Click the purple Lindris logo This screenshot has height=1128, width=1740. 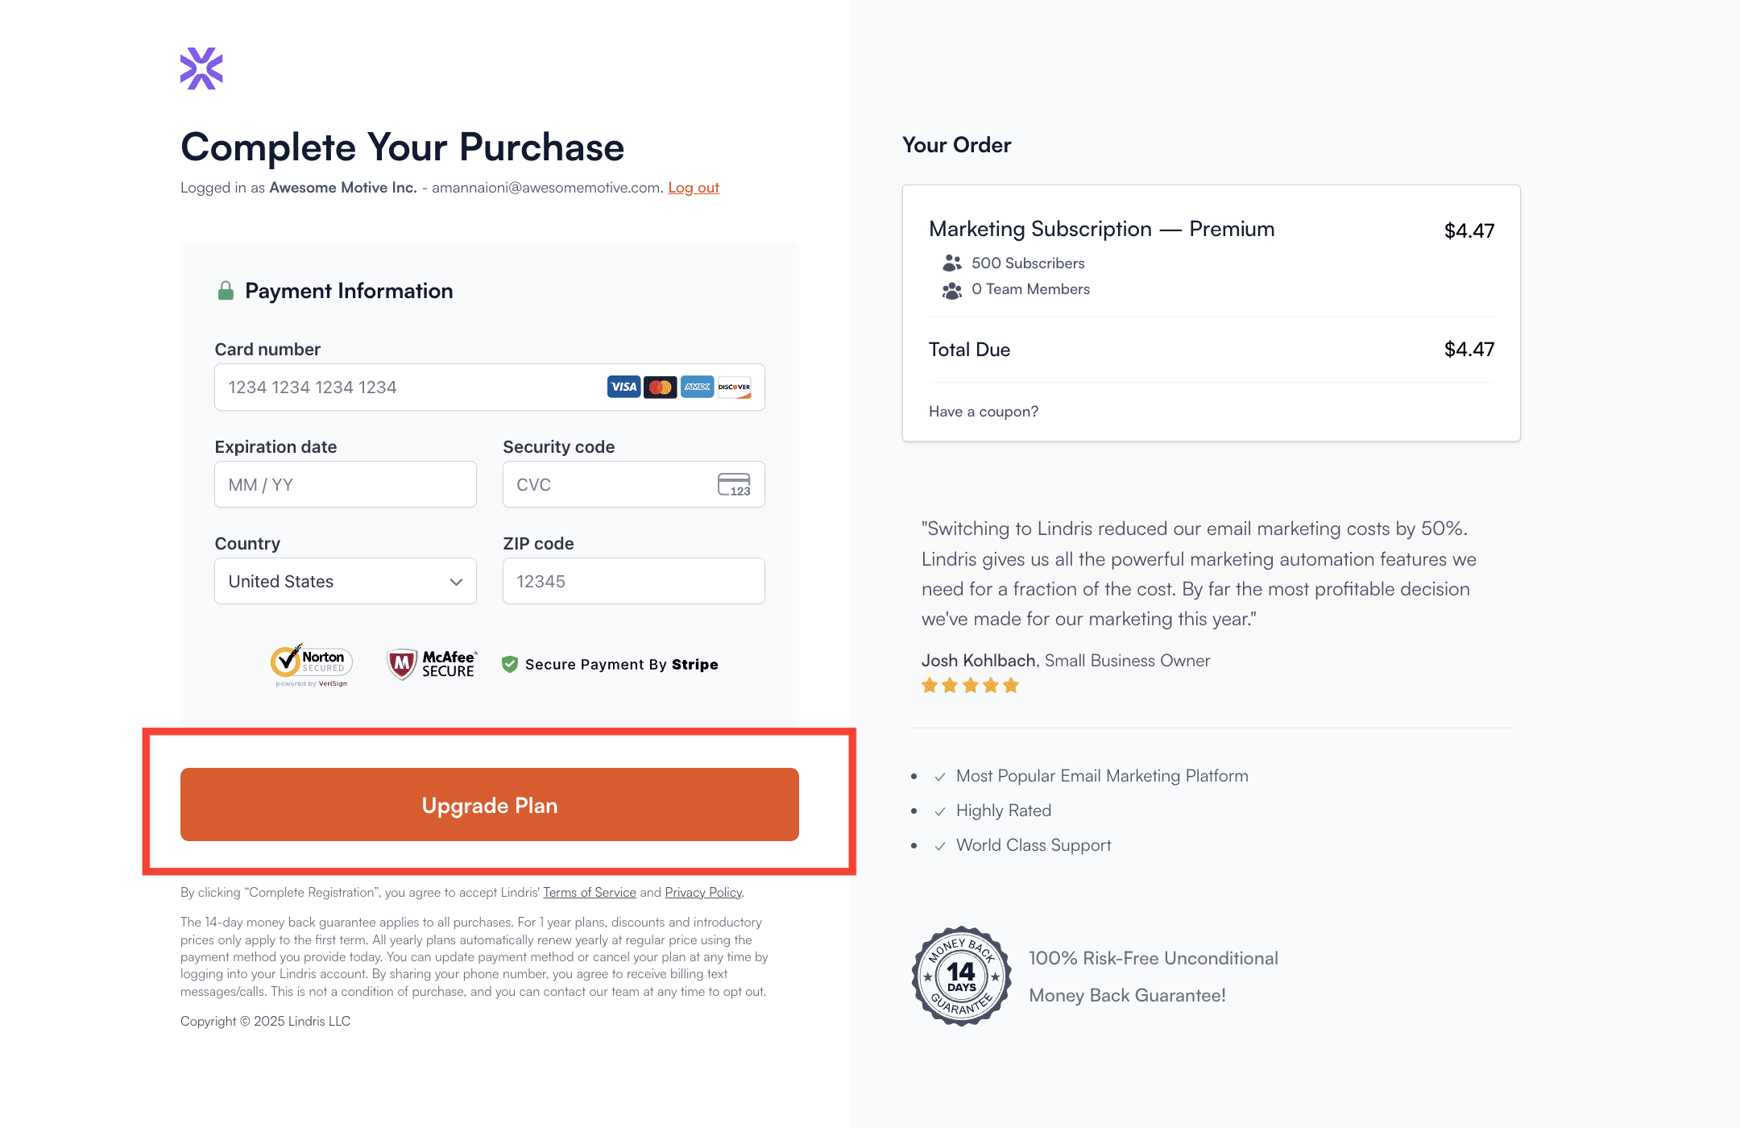coord(201,68)
